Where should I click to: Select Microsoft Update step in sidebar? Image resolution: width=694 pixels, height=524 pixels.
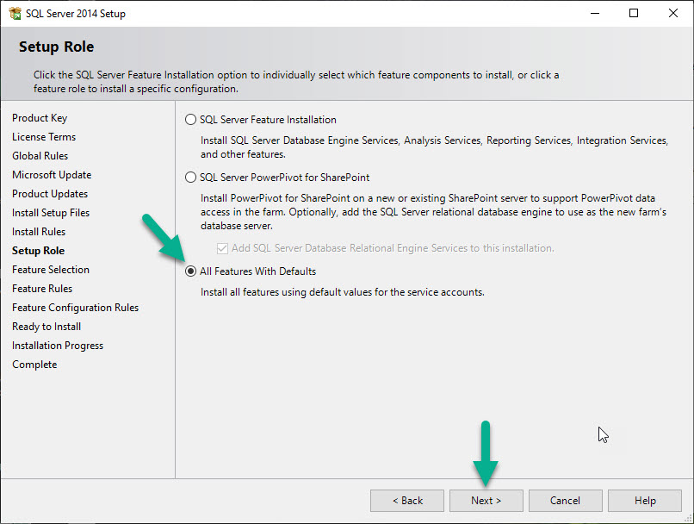(x=52, y=175)
